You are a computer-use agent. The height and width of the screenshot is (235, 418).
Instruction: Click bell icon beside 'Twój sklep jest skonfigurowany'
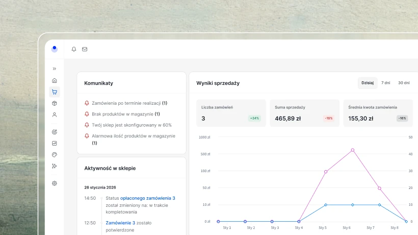[x=87, y=125]
